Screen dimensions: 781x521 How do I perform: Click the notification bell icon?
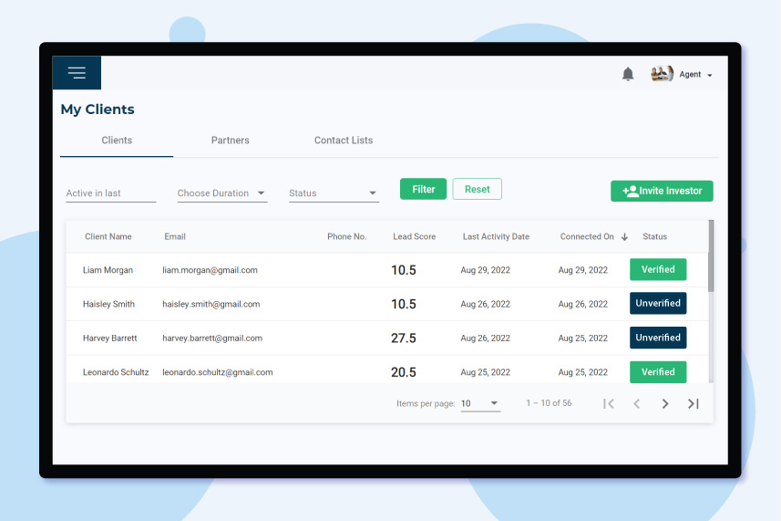point(628,75)
